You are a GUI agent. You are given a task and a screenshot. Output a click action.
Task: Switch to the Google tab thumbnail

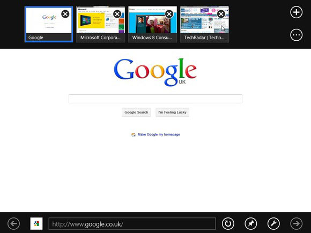pyautogui.click(x=49, y=24)
